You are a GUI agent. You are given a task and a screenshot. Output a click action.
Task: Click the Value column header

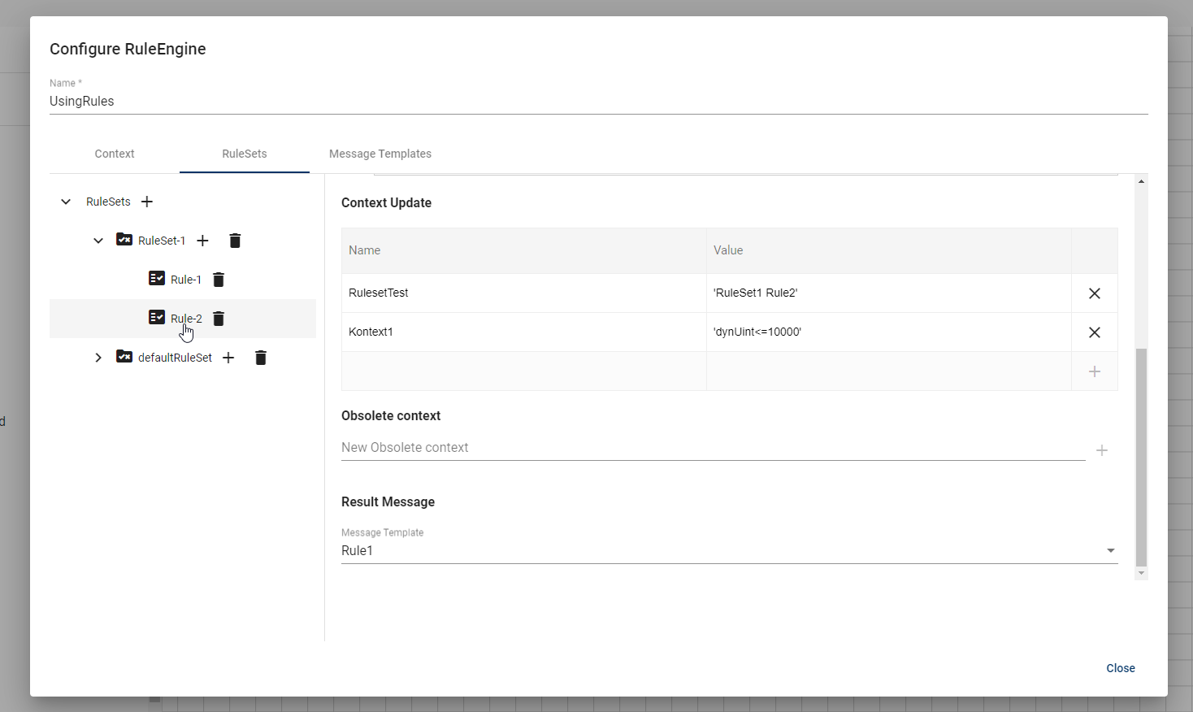pyautogui.click(x=889, y=250)
